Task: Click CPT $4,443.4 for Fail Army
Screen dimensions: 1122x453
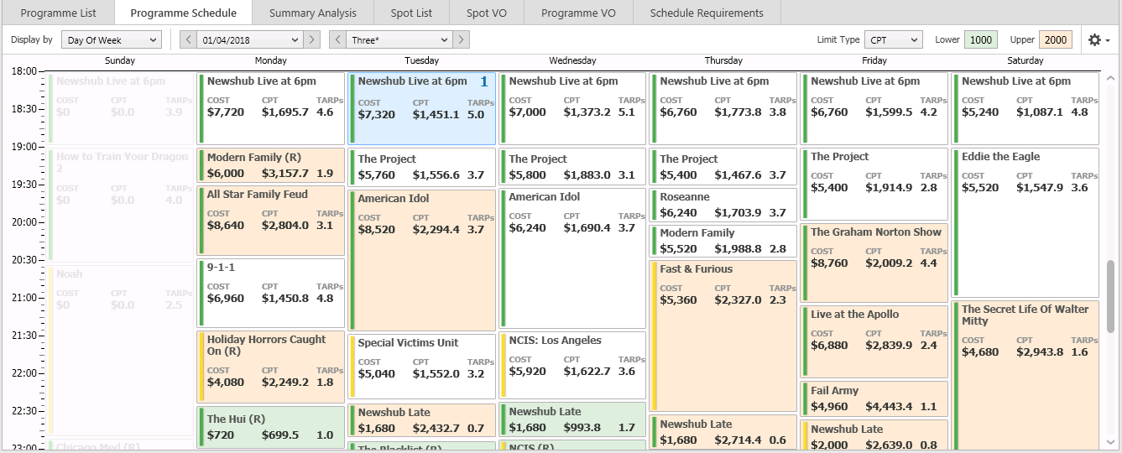Action: (890, 407)
